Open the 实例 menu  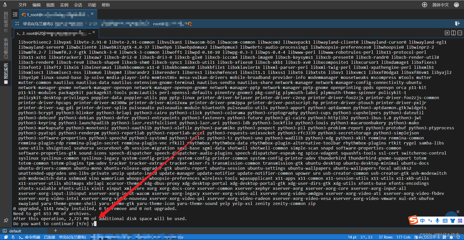(x=64, y=5)
